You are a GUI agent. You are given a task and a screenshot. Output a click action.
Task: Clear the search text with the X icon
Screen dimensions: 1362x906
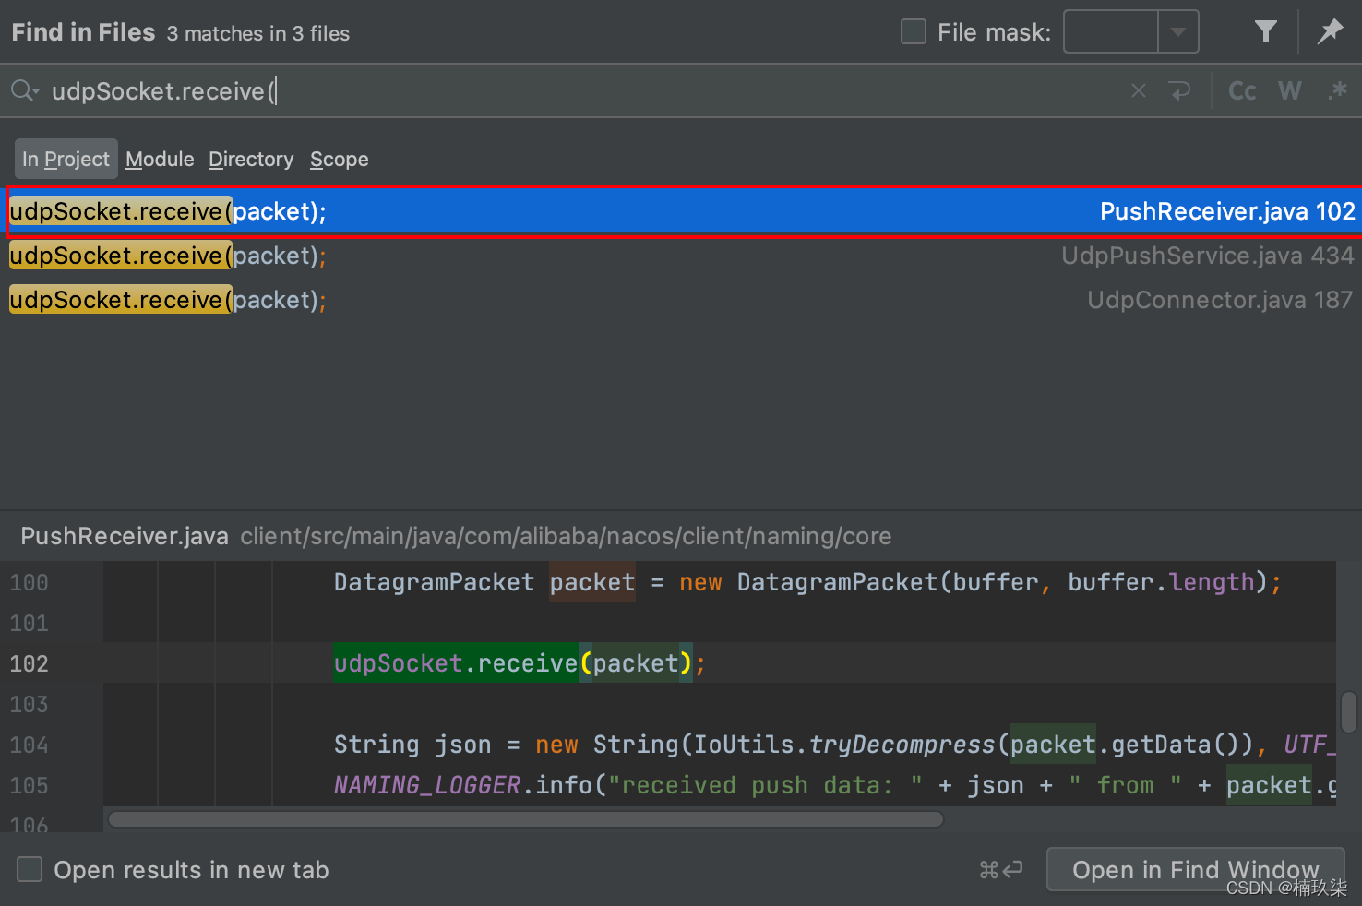tap(1139, 90)
